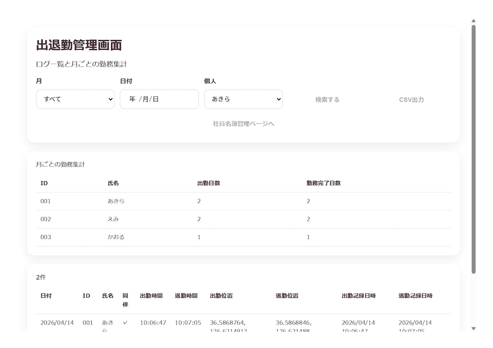Click the 氏名 header in summary table
The height and width of the screenshot is (348, 493).
[x=113, y=183]
